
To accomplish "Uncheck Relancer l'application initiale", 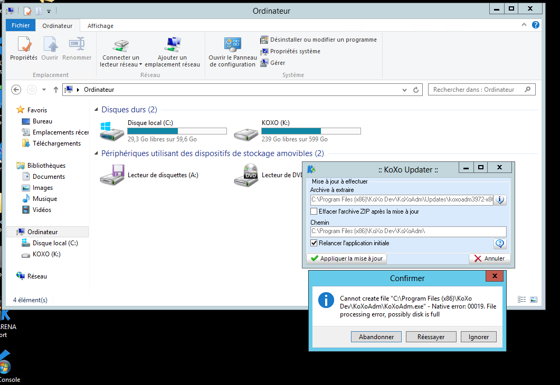I will tap(314, 243).
